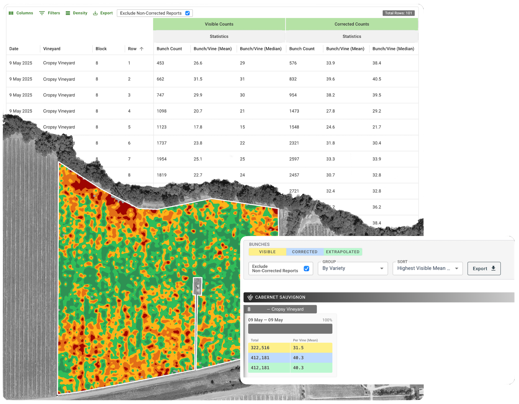Collapse the Cabernet Sauvignon group header
519x404 pixels.
click(x=378, y=297)
